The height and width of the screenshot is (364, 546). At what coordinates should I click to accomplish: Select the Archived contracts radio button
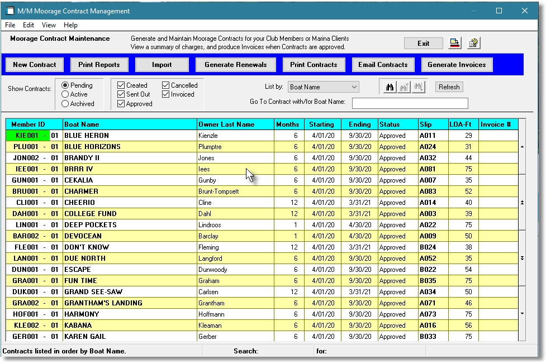(x=65, y=103)
